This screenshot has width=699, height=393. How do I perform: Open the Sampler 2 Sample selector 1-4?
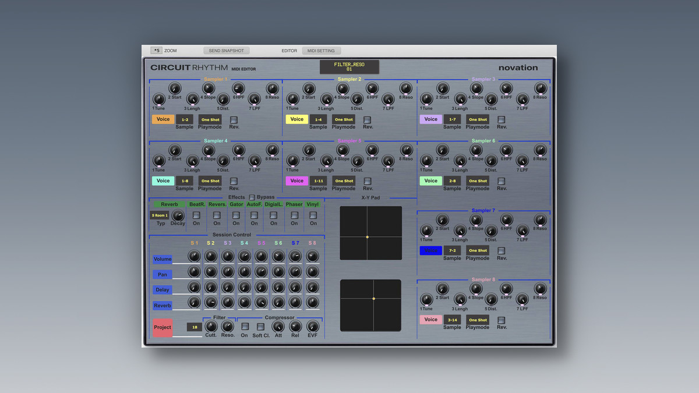coord(318,119)
